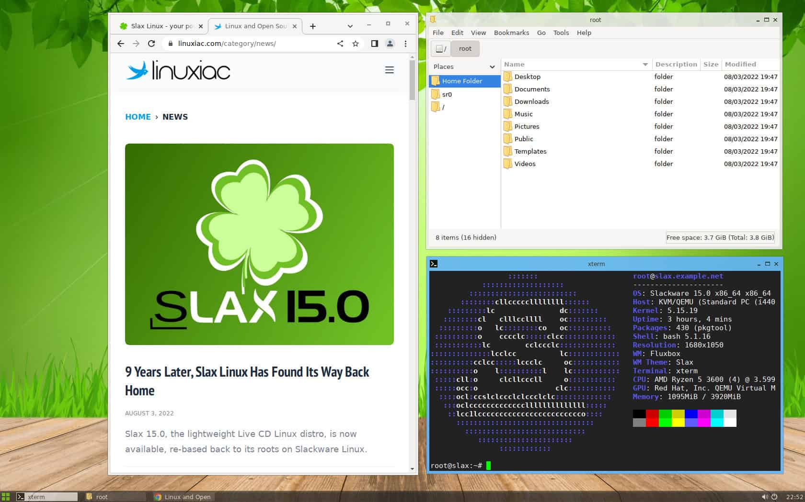Follow the HOME breadcrumb link

(138, 116)
